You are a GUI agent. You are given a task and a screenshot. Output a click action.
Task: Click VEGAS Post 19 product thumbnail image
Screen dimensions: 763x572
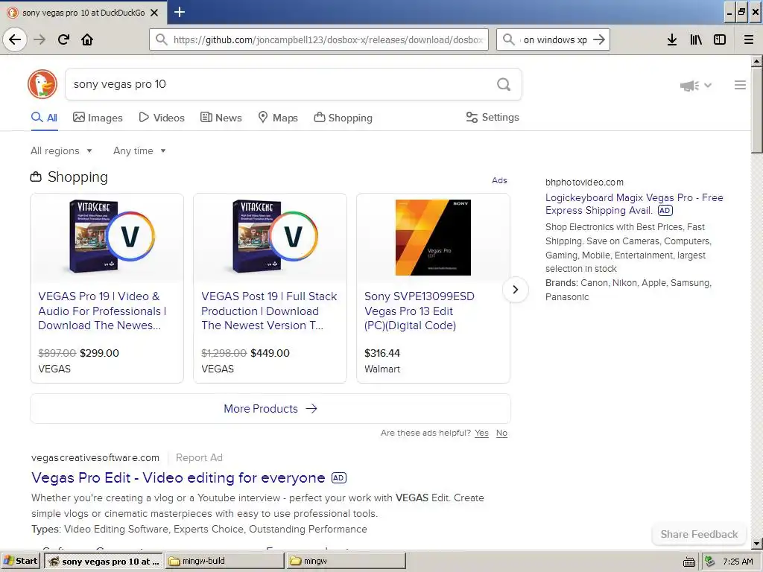[276, 236]
